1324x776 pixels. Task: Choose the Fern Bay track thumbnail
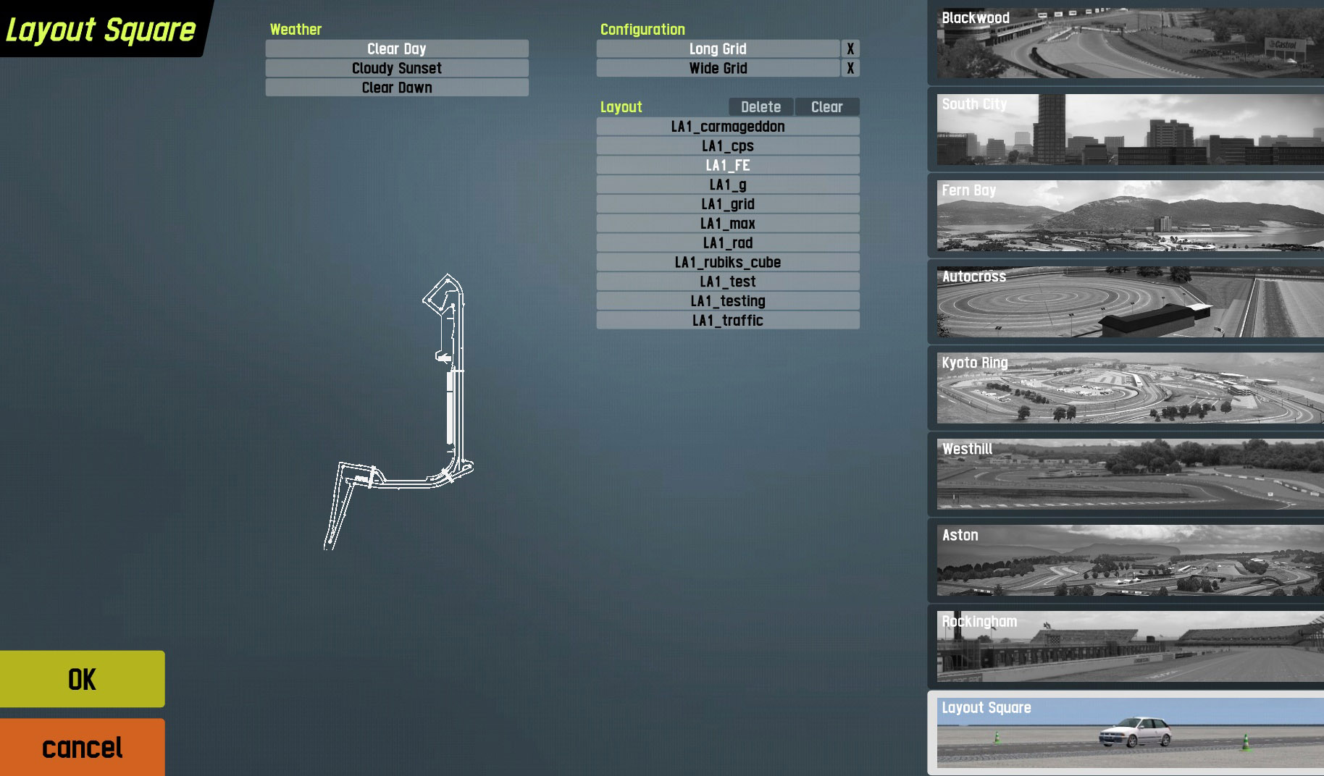tap(1130, 216)
